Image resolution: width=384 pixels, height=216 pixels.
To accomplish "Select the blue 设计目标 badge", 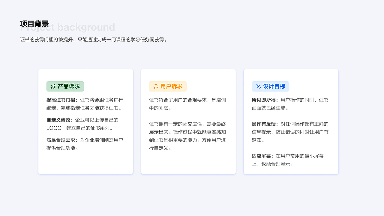I will [x=270, y=86].
